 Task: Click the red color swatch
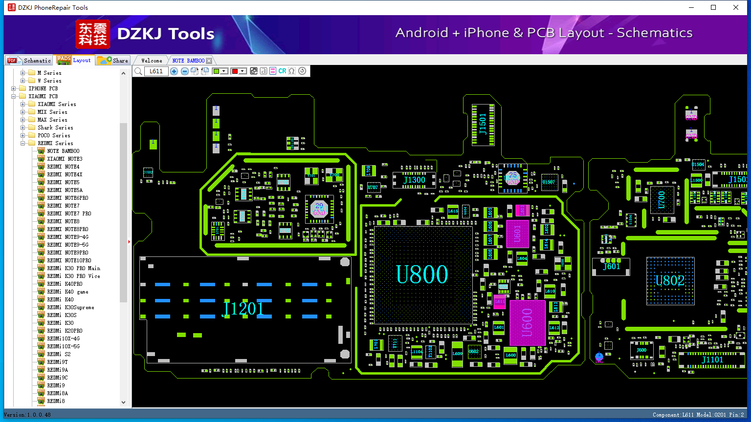tap(235, 71)
